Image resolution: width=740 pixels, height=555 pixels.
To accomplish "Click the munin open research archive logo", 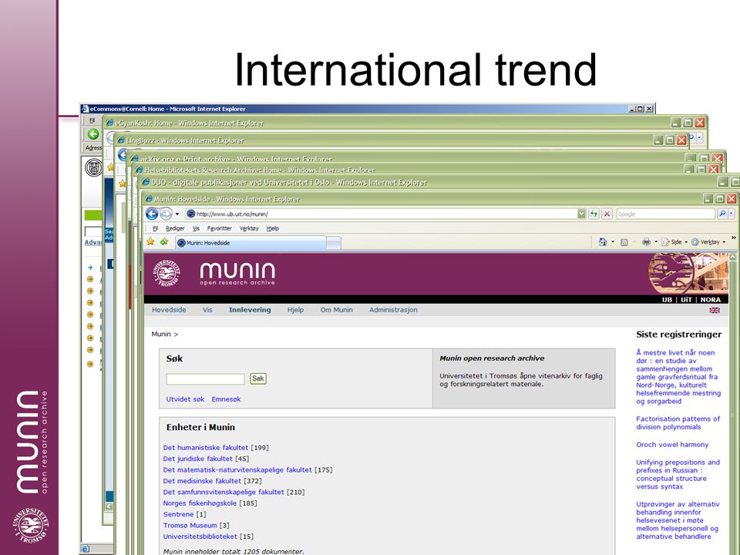I will pyautogui.click(x=237, y=274).
